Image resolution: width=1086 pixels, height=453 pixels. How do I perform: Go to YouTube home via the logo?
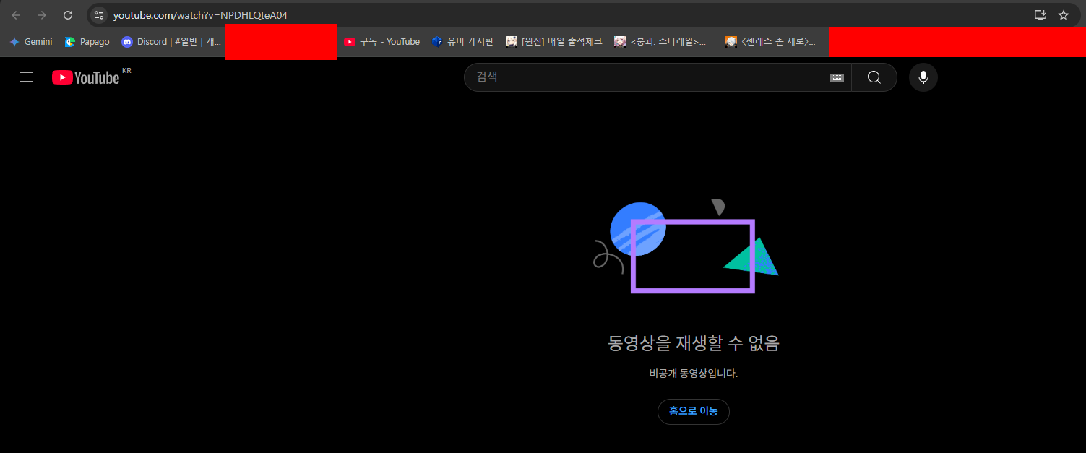point(86,77)
